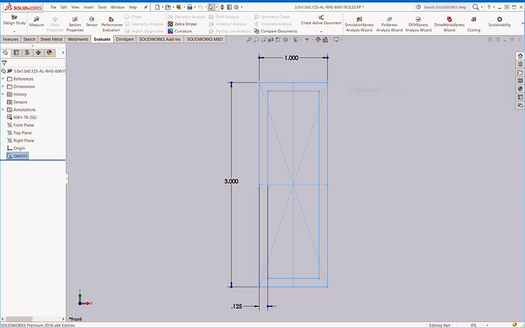Screen dimensions: 525x328
Task: Start the Costing tool
Action: 474,24
